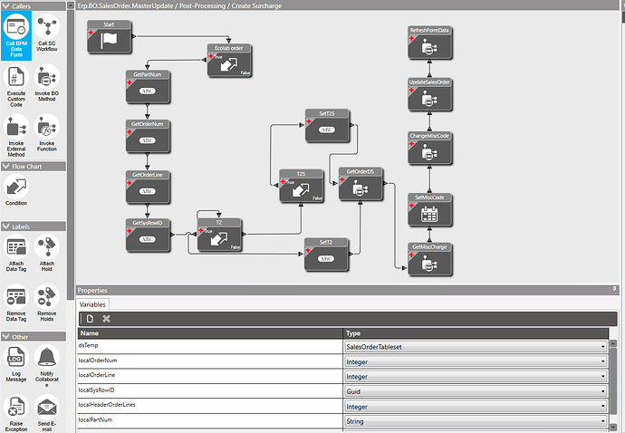625x433 pixels.
Task: Open the localPartNum String type dropdown
Action: [x=476, y=421]
